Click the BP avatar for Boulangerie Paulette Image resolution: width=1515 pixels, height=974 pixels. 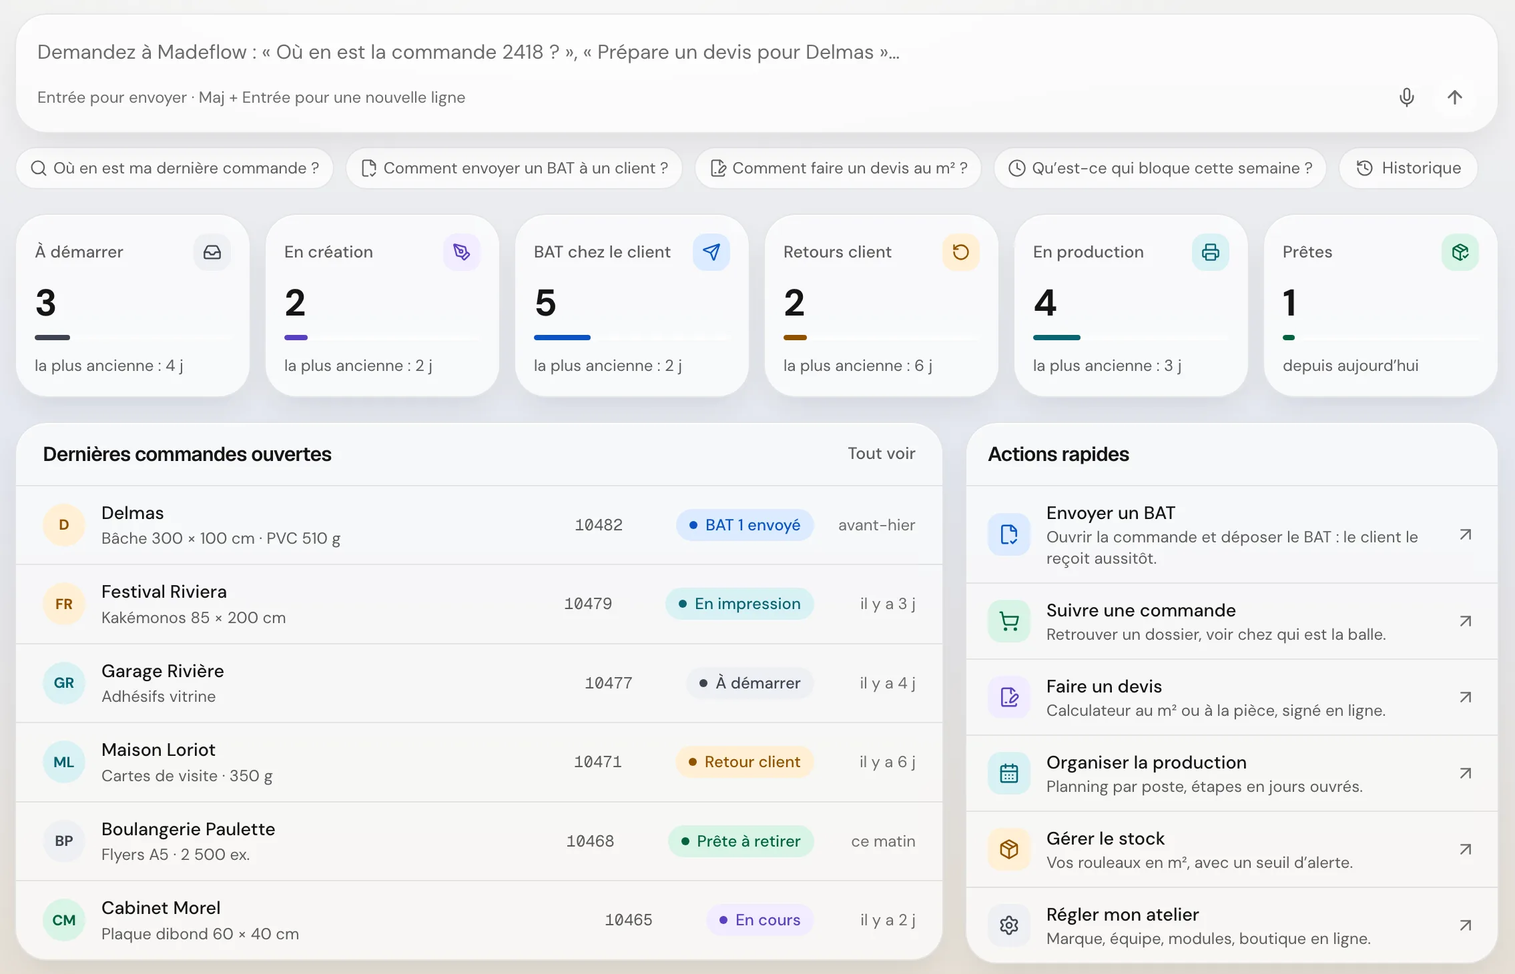pyautogui.click(x=64, y=841)
